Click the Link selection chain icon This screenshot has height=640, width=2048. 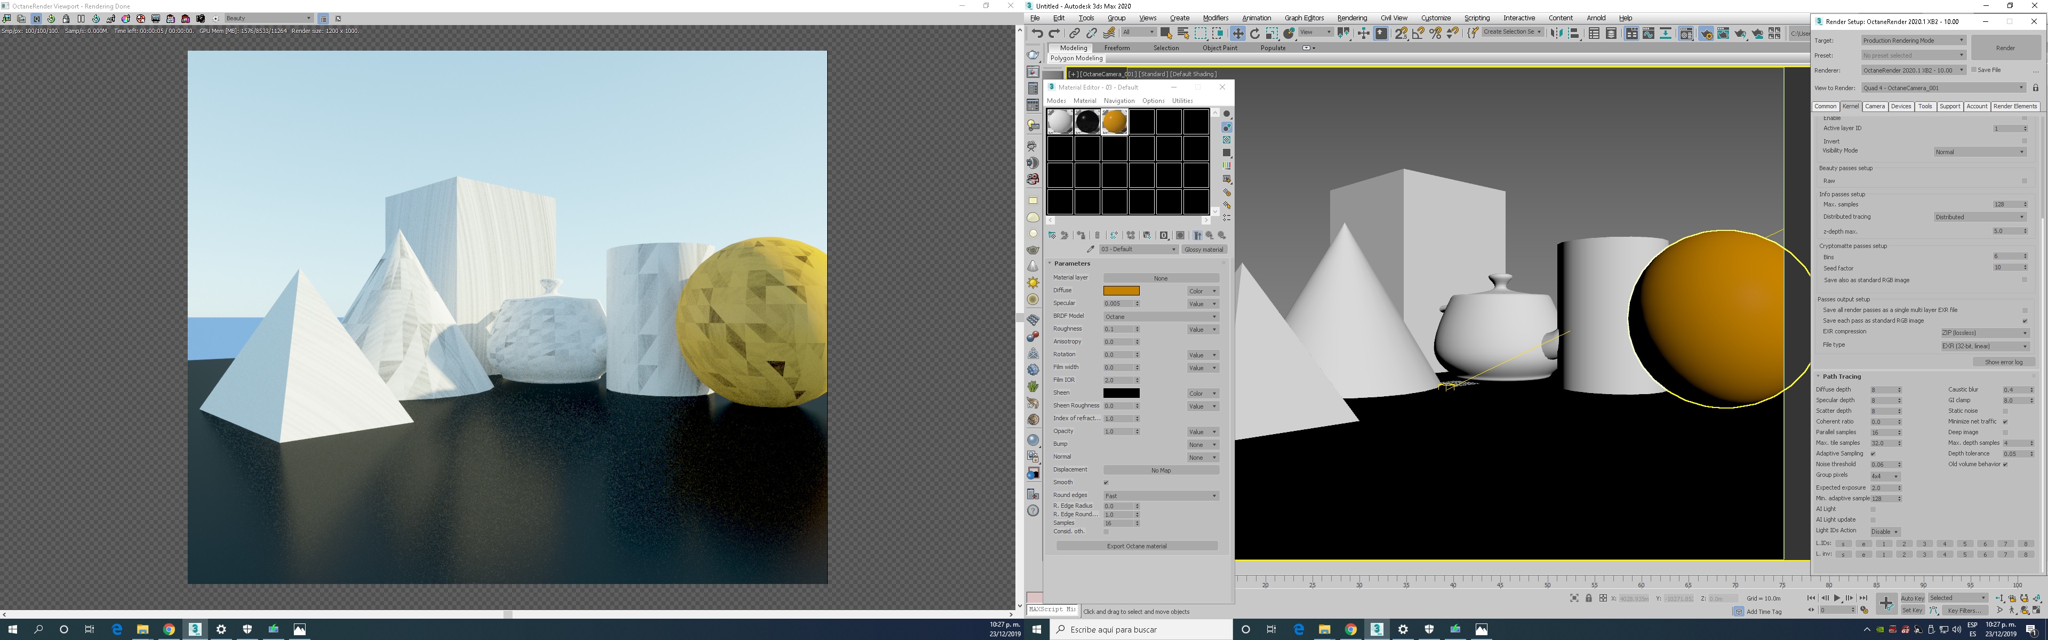click(x=1075, y=34)
